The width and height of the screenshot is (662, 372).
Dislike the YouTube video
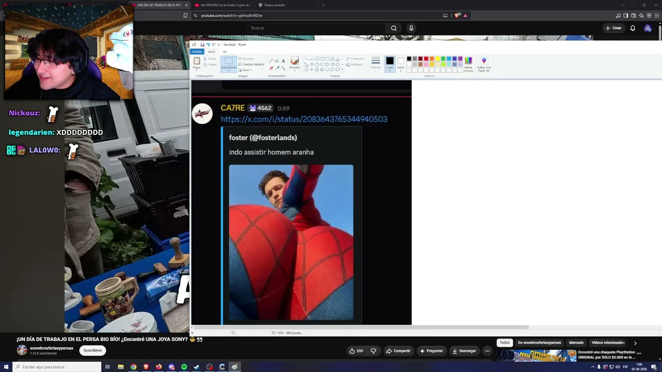pyautogui.click(x=373, y=351)
